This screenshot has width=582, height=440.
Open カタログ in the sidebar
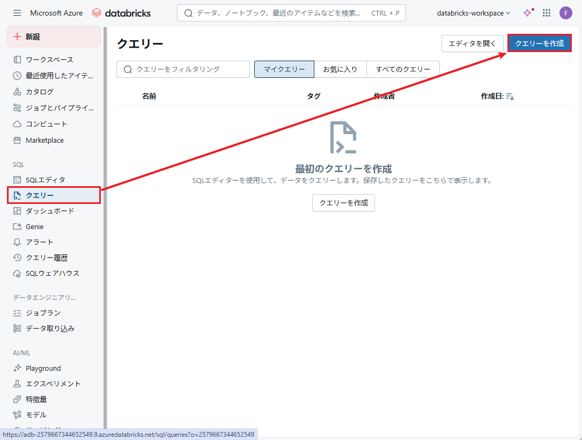[x=40, y=92]
